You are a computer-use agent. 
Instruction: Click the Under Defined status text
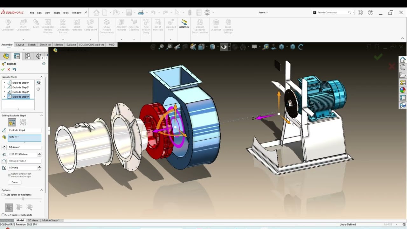click(x=348, y=225)
